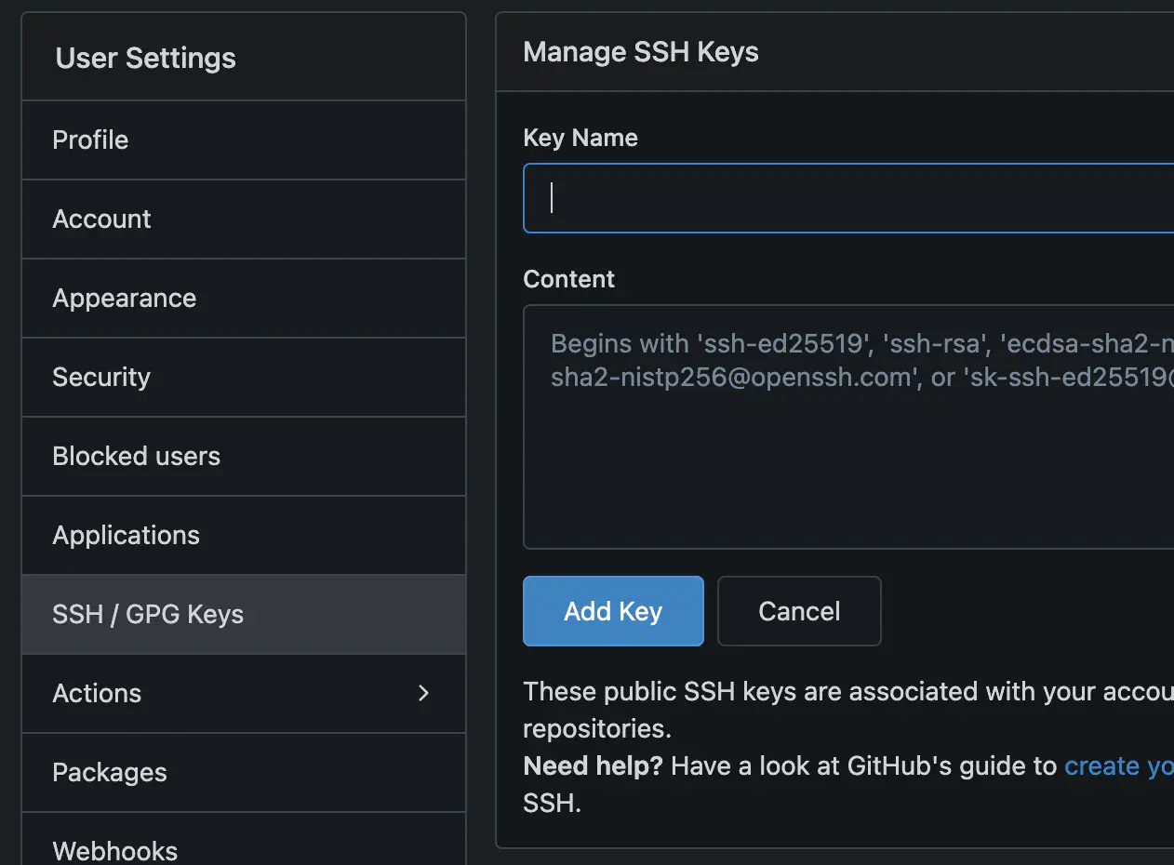
Task: Click the Manage SSH Keys heading
Action: point(641,52)
